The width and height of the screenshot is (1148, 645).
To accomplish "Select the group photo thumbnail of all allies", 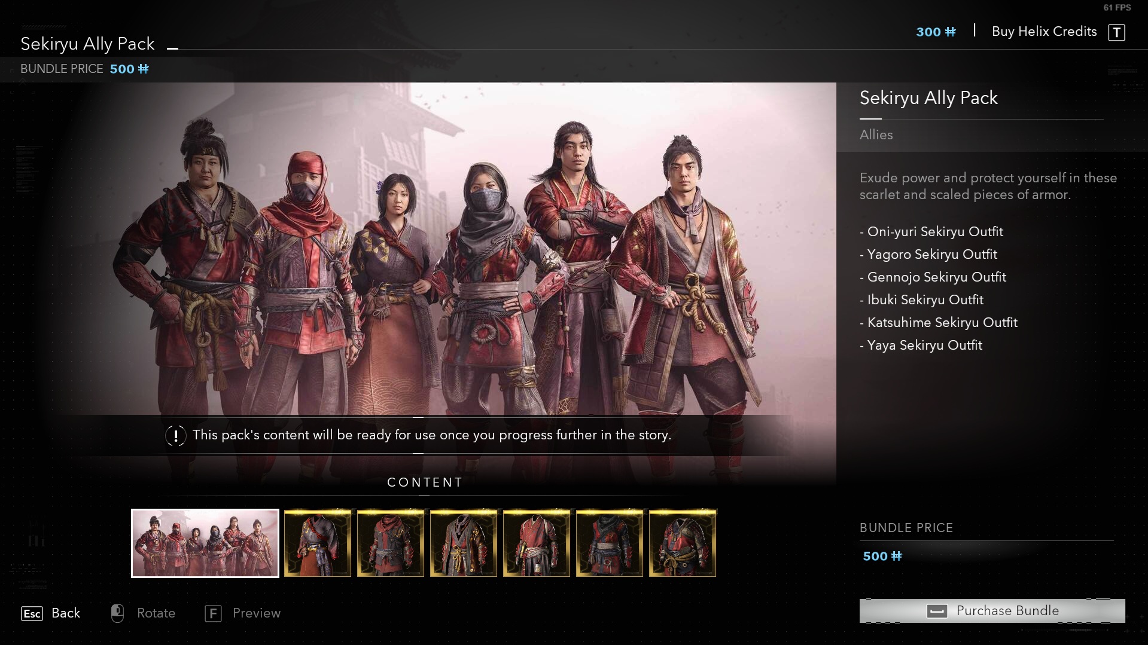I will 205,543.
